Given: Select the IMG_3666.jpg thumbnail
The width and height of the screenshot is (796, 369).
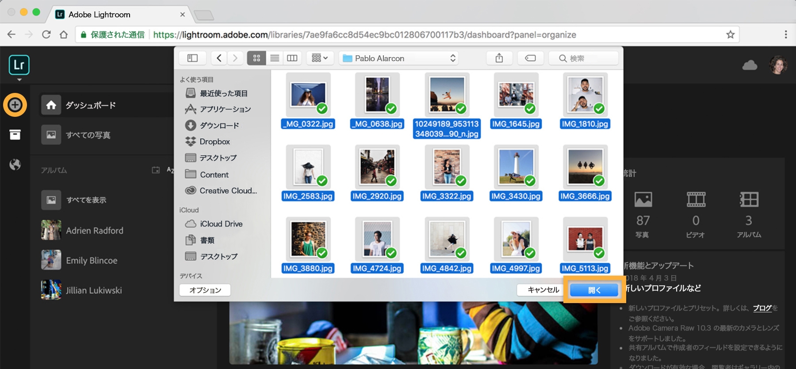Looking at the screenshot, I should (585, 166).
